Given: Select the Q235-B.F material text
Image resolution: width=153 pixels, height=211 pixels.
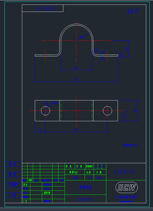Looking at the screenshot, I should (85, 199).
